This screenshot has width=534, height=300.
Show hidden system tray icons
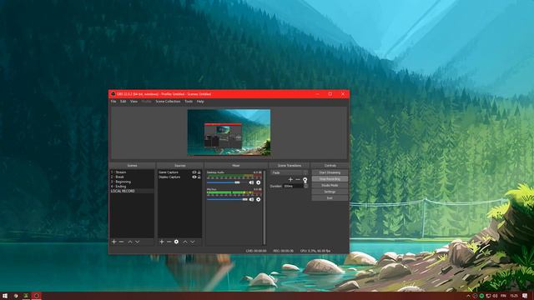(x=468, y=297)
